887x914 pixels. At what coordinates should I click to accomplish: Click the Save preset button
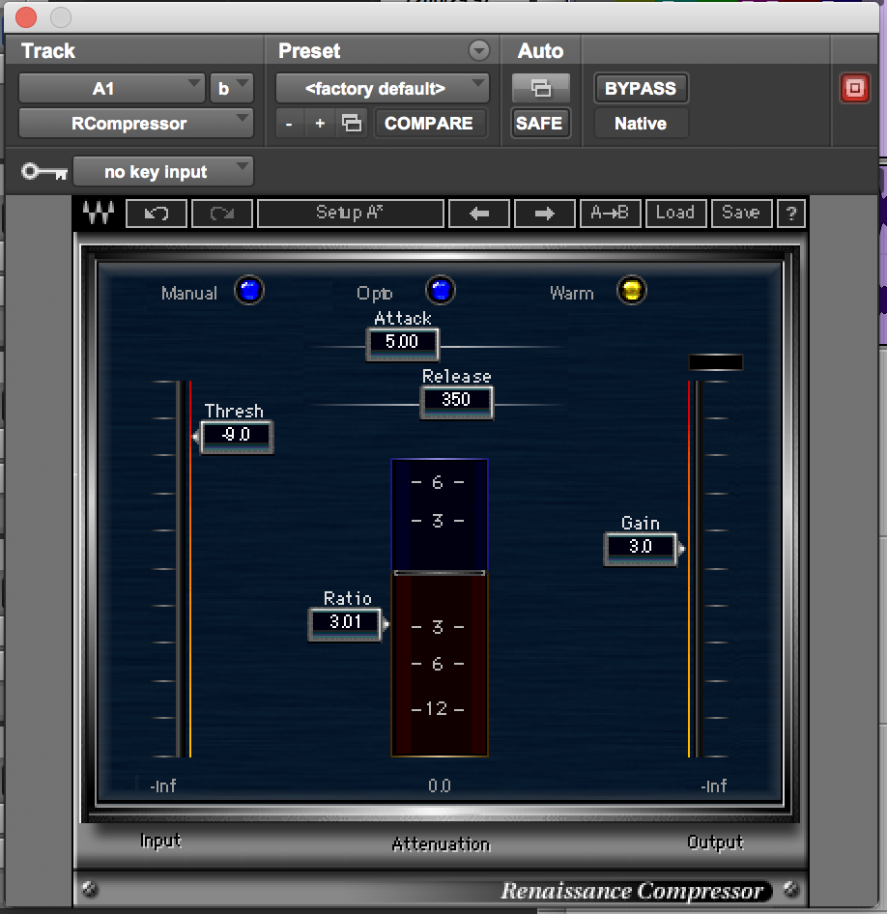point(741,214)
